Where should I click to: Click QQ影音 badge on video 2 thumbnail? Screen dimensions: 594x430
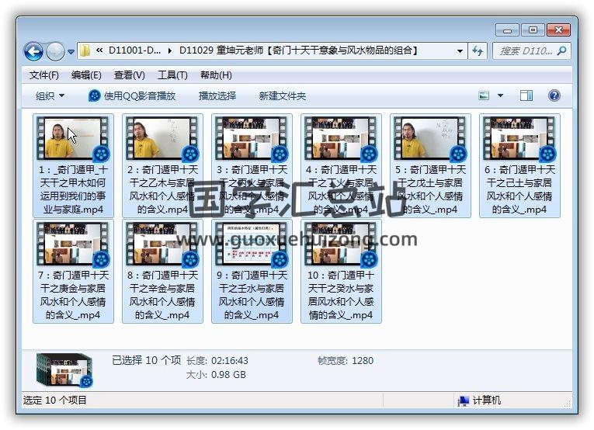[x=190, y=154]
